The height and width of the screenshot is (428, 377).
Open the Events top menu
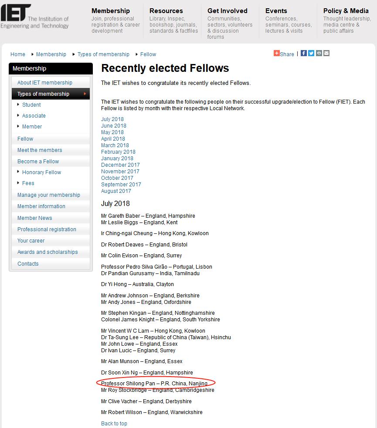276,11
